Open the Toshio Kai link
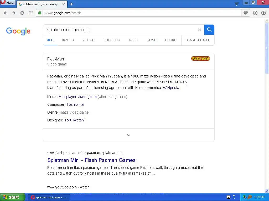Image resolution: width=269 pixels, height=201 pixels. (75, 104)
